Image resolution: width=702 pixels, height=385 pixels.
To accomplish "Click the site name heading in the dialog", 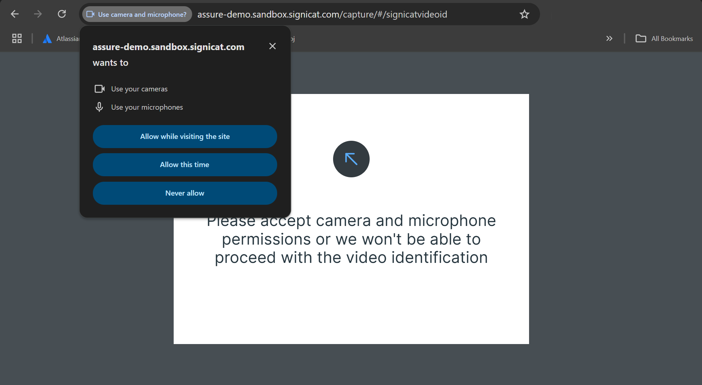I will pos(168,47).
